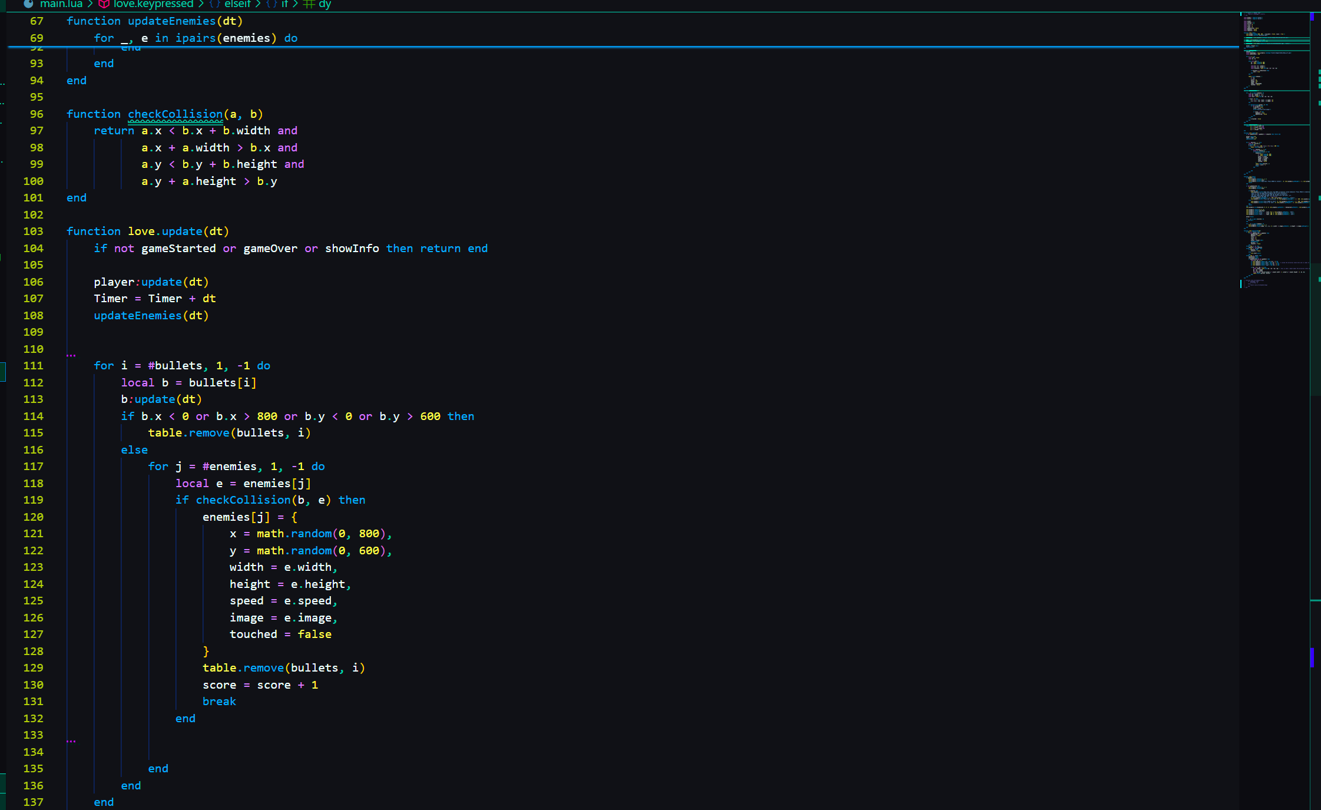Image resolution: width=1321 pixels, height=810 pixels.
Task: Select the love.keypressed breadcrumb segment
Action: click(153, 4)
